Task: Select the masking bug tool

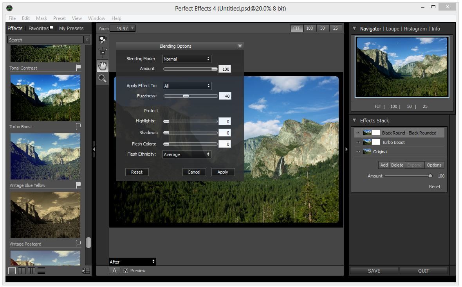Action: (x=103, y=53)
